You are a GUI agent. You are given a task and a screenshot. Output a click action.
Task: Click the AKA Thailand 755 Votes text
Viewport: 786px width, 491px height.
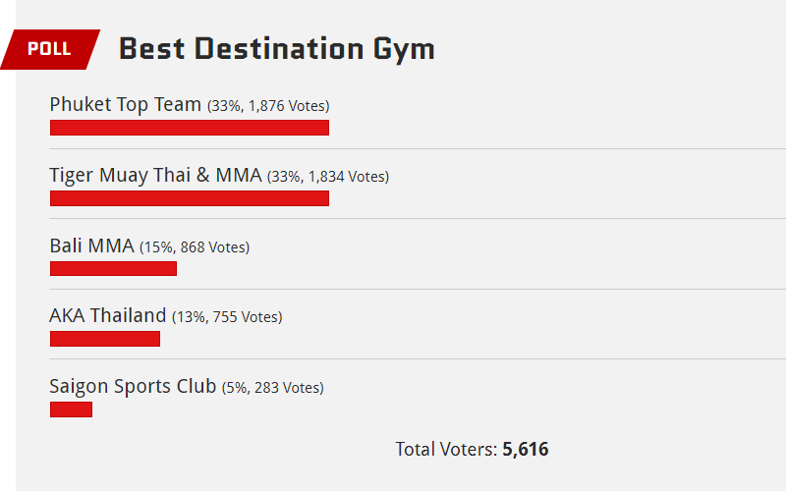point(247,316)
